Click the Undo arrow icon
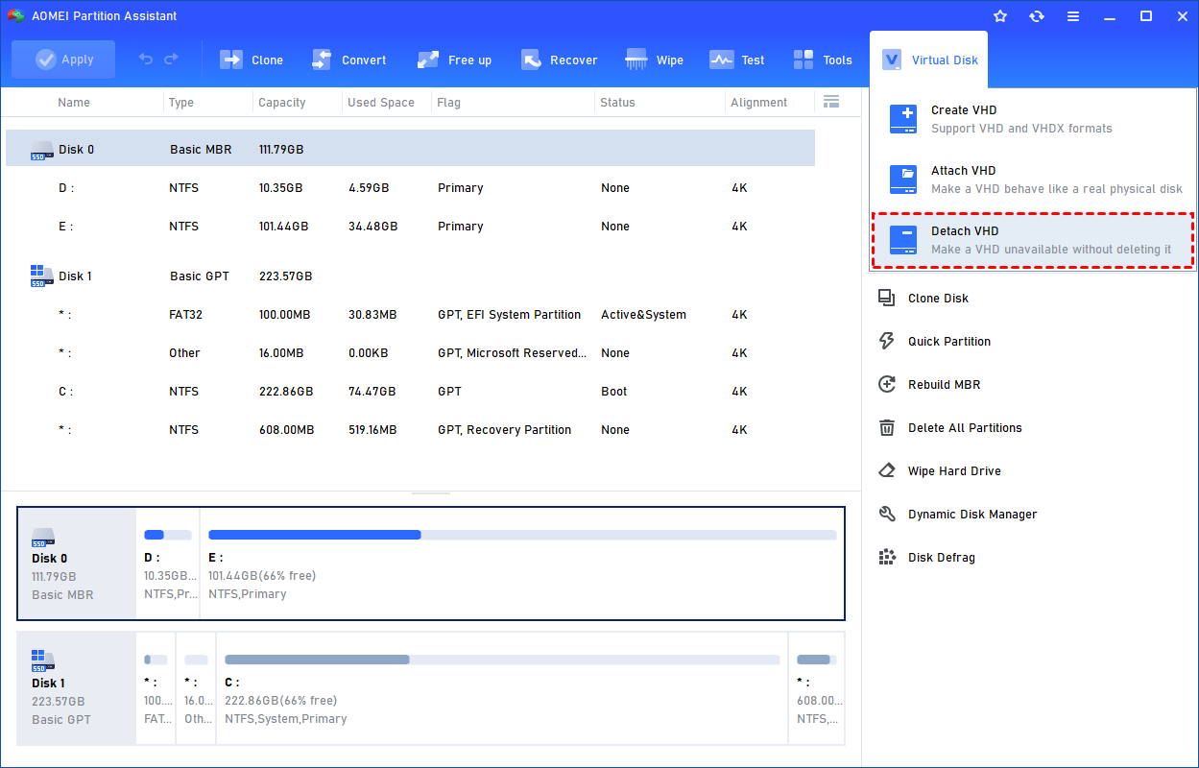1199x768 pixels. click(x=146, y=60)
